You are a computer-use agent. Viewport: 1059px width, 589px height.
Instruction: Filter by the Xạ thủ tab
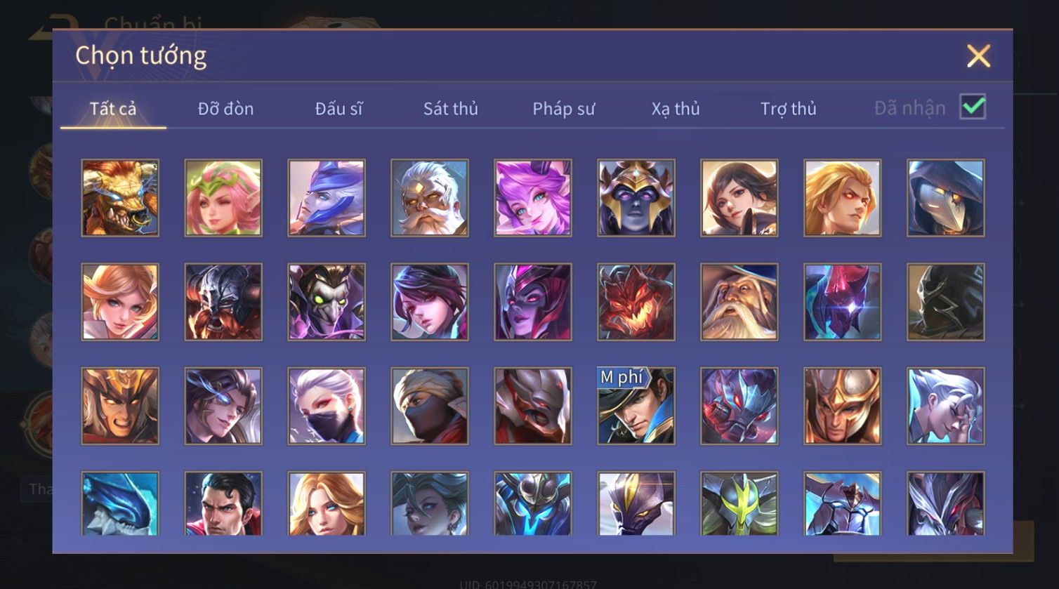[676, 109]
